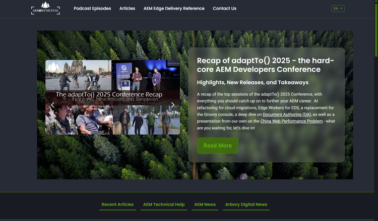Screen dimensions: 378x221
Task: Open Podcast Episodes in navigation
Action: click(x=92, y=9)
